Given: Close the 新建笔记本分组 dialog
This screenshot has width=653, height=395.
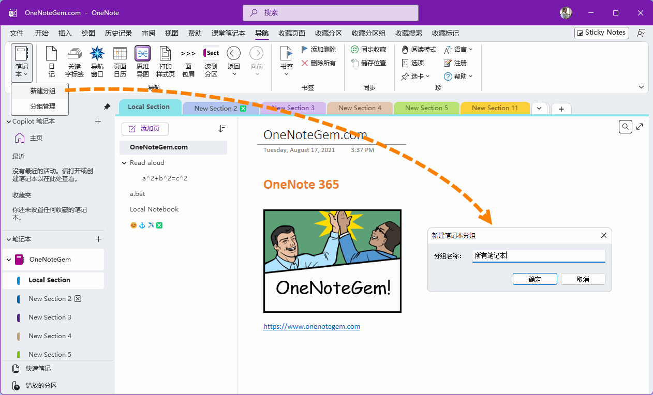Looking at the screenshot, I should pyautogui.click(x=603, y=235).
